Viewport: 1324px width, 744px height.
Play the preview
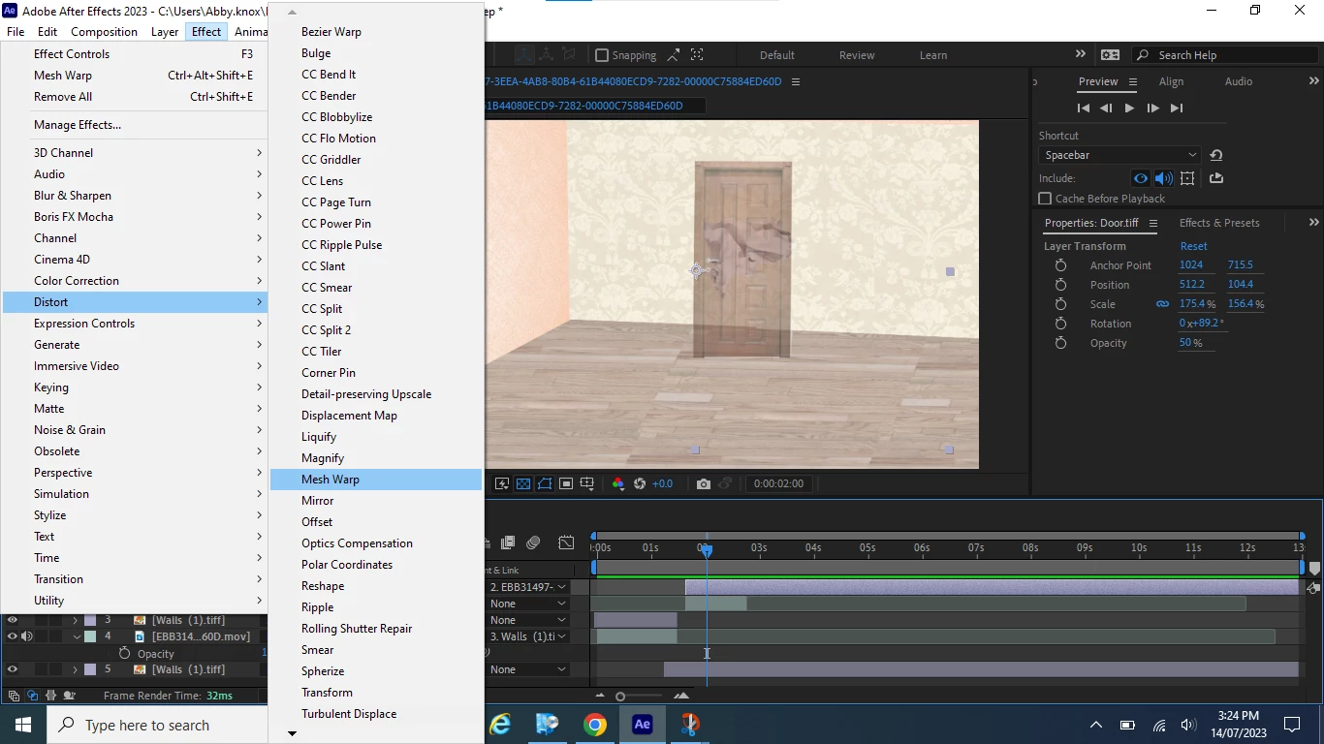click(1129, 108)
